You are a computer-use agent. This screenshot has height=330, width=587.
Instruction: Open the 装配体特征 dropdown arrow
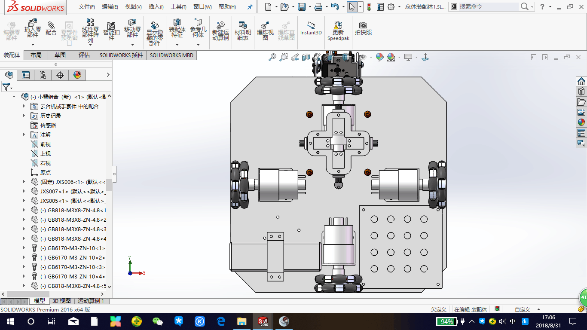(177, 45)
